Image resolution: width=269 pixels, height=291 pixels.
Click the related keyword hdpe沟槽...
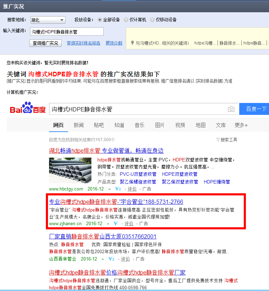pyautogui.click(x=205, y=43)
